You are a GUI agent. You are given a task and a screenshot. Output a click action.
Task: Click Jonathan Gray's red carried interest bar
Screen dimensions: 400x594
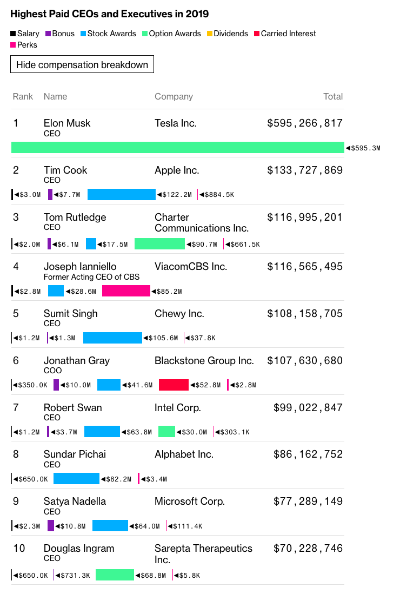(x=174, y=385)
